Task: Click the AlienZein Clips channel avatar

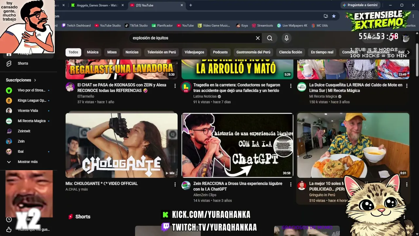Action: [186, 186]
